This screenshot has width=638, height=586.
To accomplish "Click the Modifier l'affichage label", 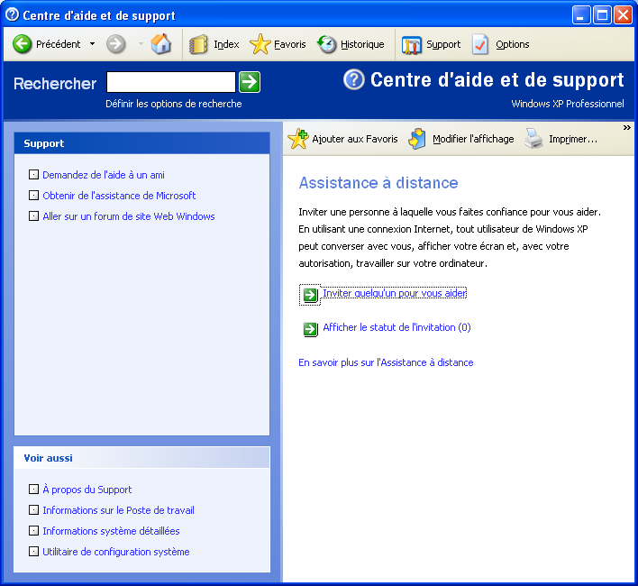I will [x=473, y=139].
